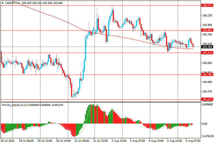Click the MACD zero level 0.00
214x144 pixels.
(204, 124)
